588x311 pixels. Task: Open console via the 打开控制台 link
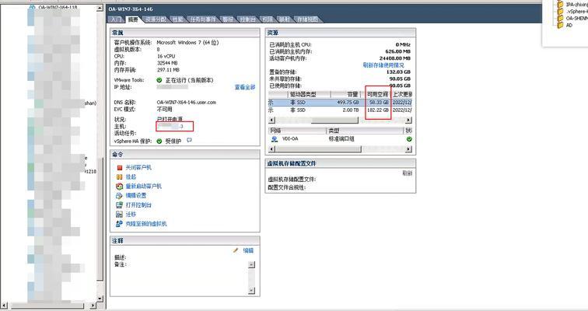point(138,205)
